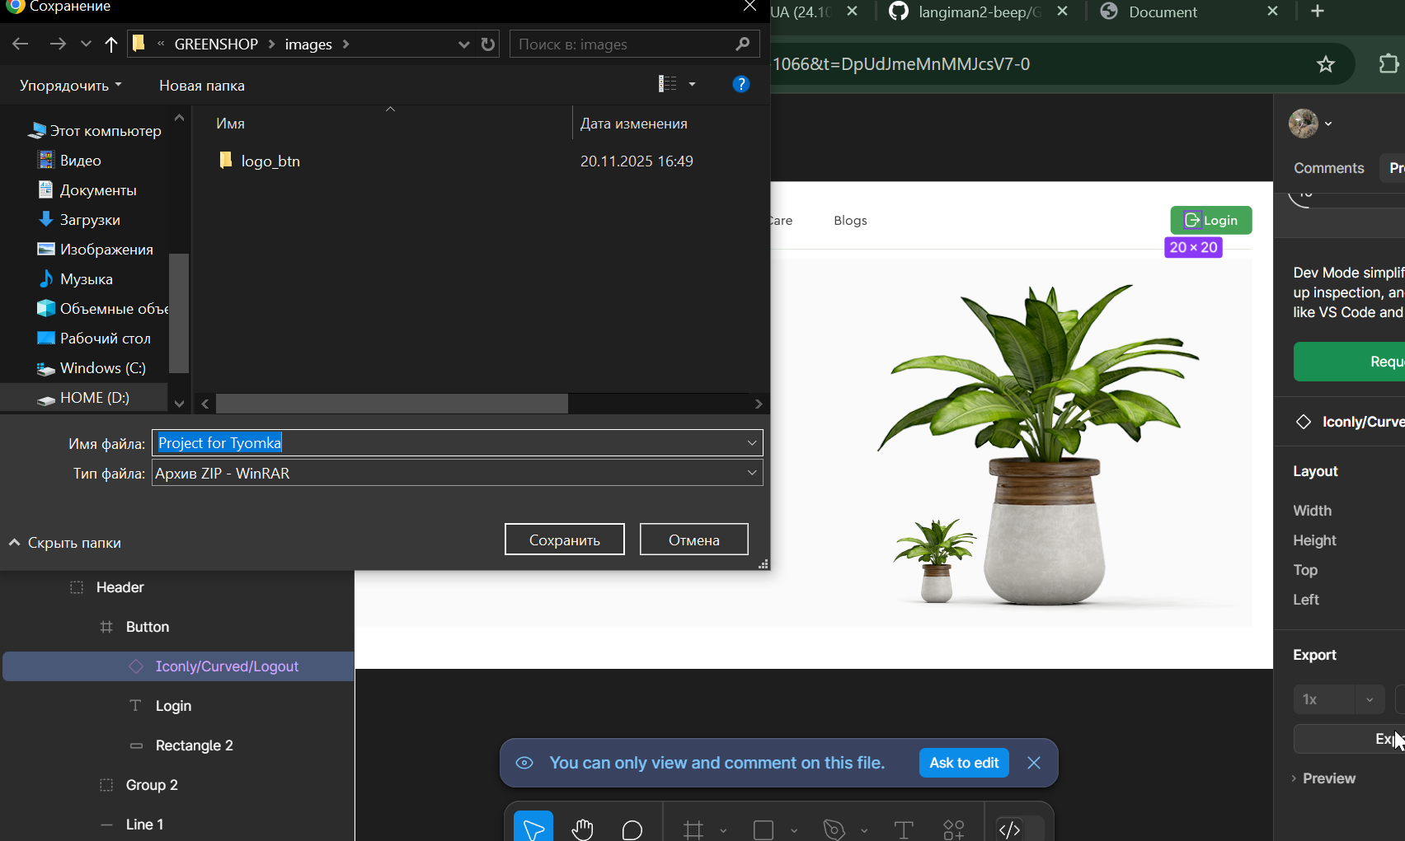The height and width of the screenshot is (841, 1405).
Task: Open the Frame tool options chevron
Action: pos(723,830)
